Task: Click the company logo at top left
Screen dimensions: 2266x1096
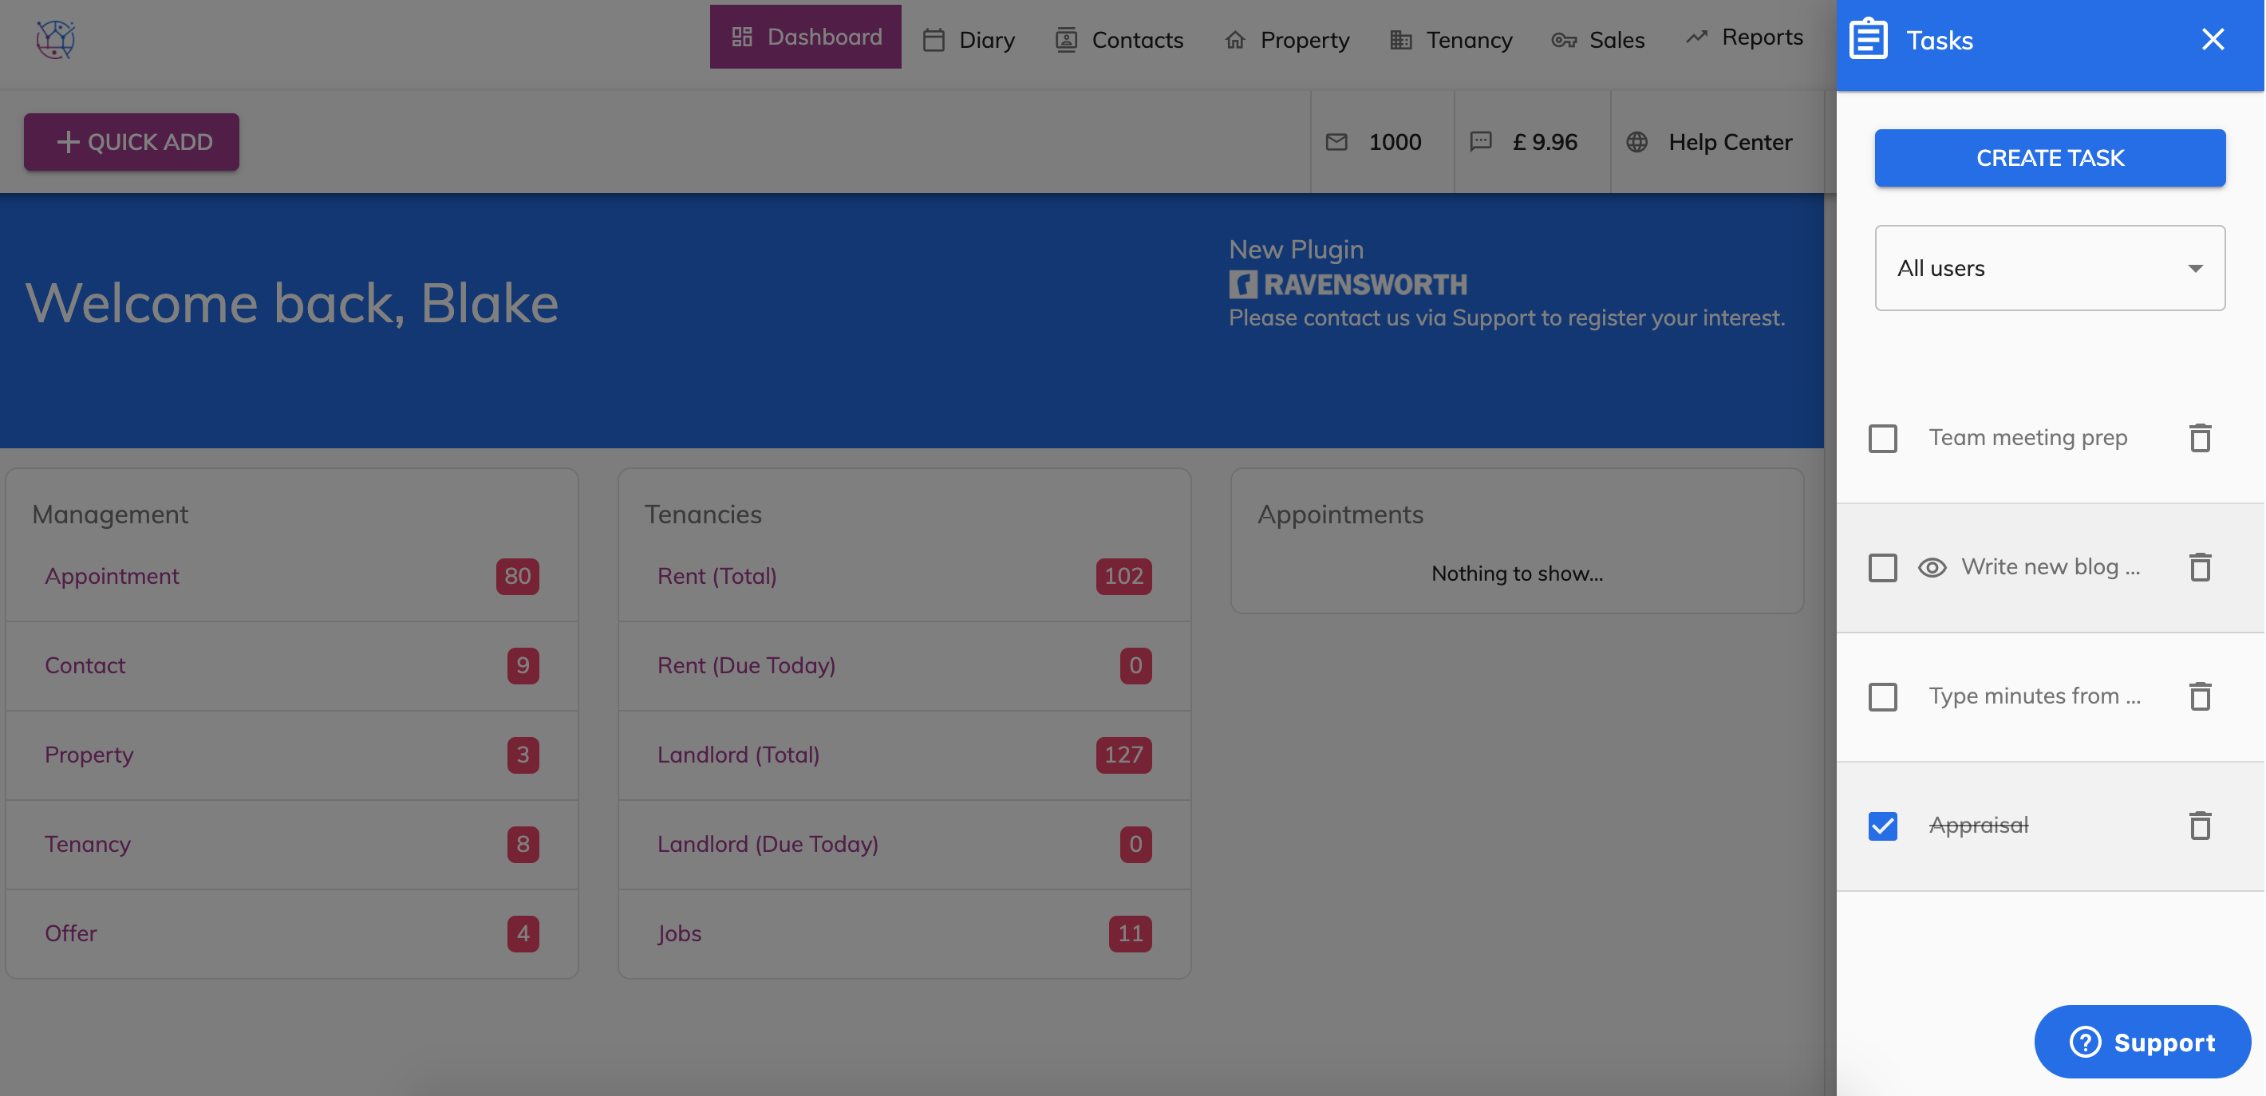Action: pos(55,40)
